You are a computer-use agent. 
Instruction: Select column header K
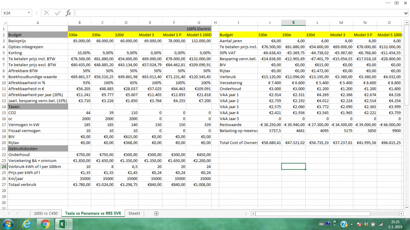coord(294,23)
